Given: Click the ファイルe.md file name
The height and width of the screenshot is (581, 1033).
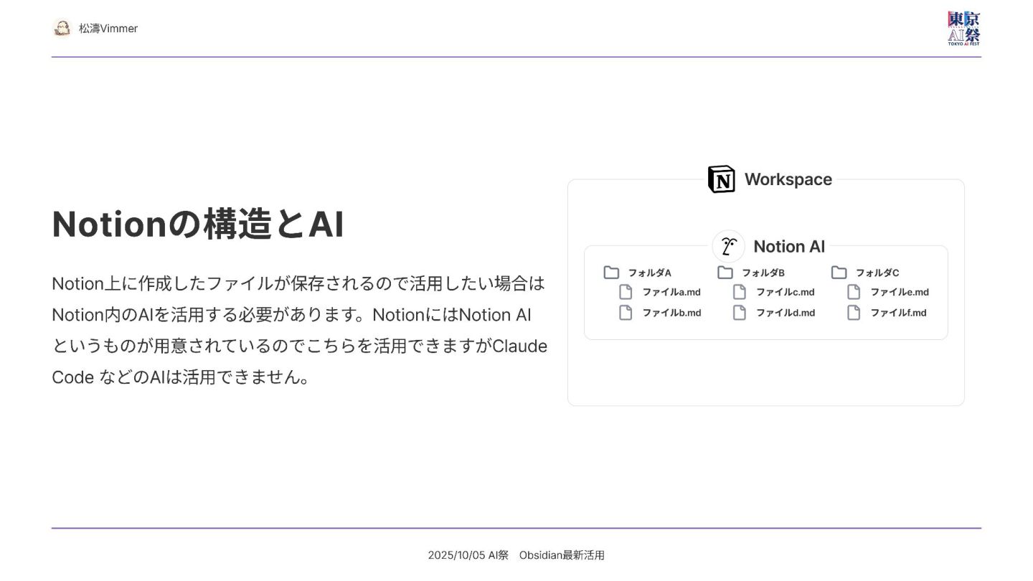Looking at the screenshot, I should tap(900, 292).
